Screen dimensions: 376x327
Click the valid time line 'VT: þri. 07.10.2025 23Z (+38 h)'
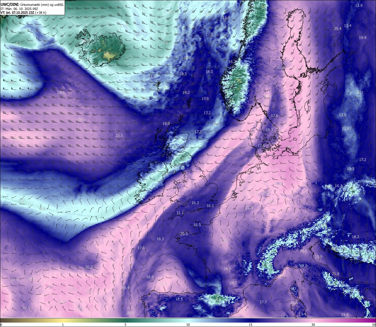[x=23, y=13]
